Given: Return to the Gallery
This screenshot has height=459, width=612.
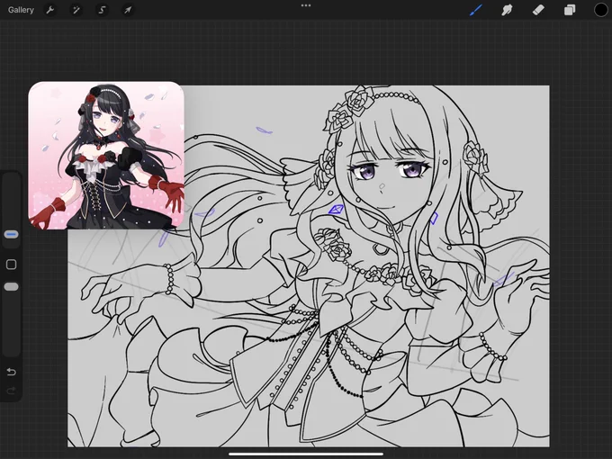Looking at the screenshot, I should click(x=21, y=10).
